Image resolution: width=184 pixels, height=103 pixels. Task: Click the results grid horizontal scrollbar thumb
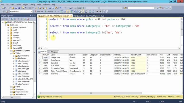pyautogui.click(x=91, y=93)
